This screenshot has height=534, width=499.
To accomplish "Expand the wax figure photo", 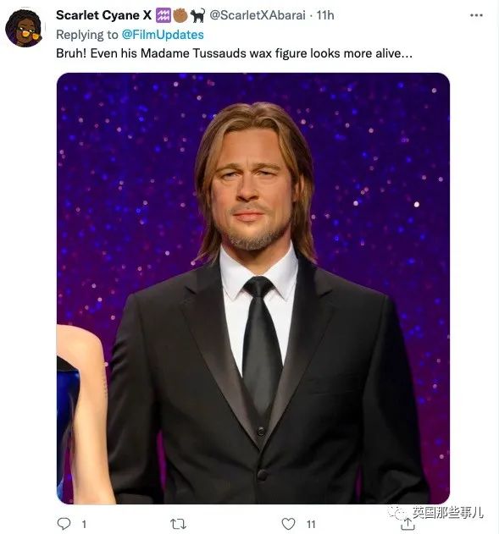I will pos(253,288).
